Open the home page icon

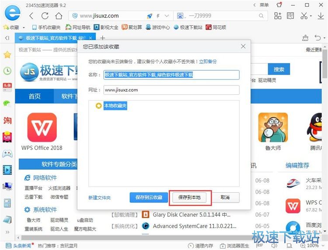click(x=59, y=16)
